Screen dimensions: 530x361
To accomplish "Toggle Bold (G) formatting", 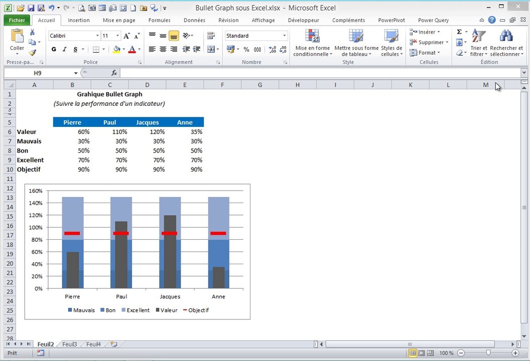I will pos(54,49).
